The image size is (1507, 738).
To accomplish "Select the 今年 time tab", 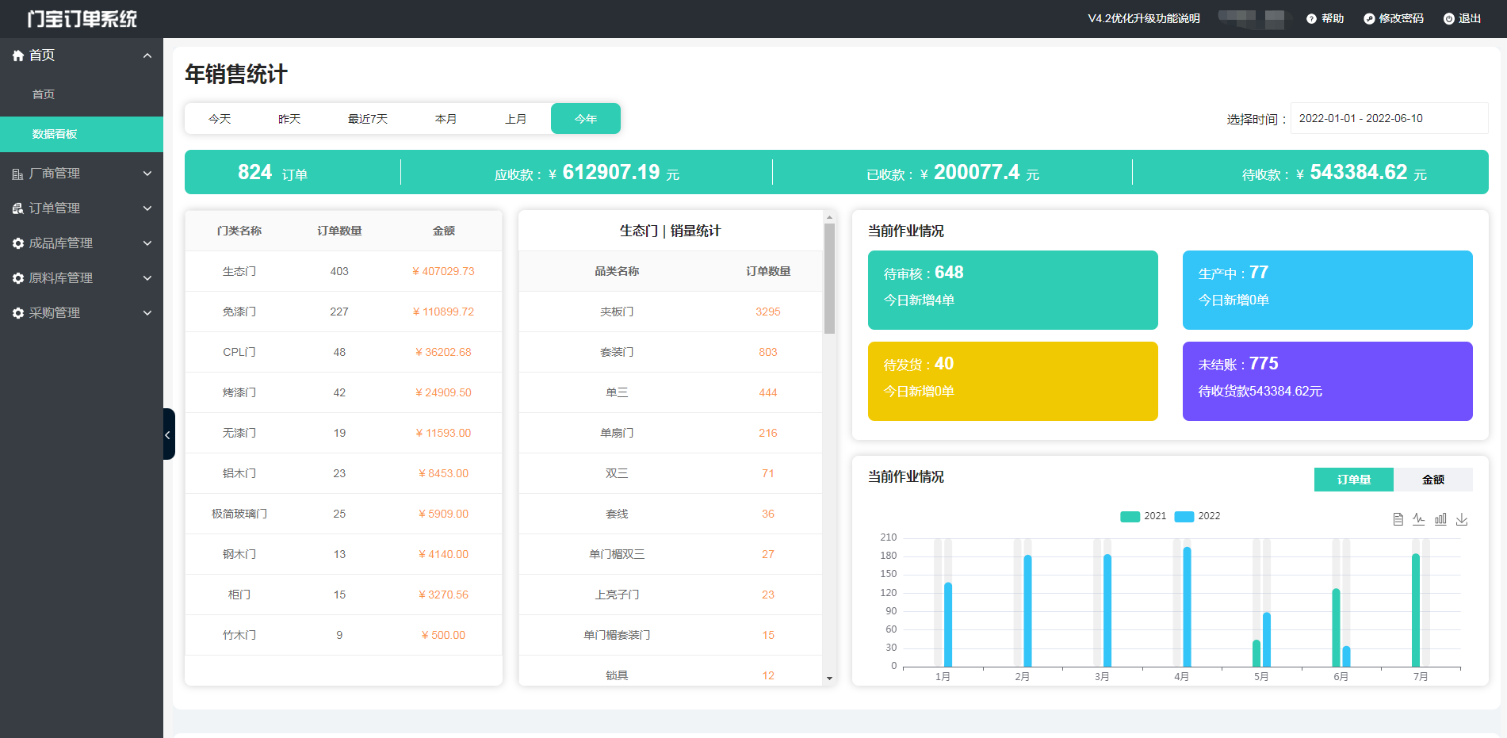I will click(x=586, y=119).
